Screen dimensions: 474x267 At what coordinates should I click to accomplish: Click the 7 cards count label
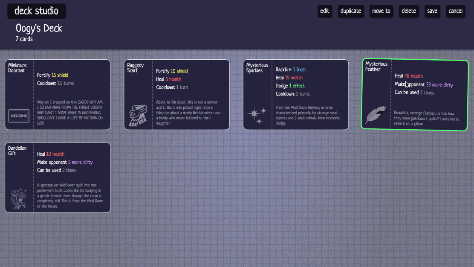24,39
